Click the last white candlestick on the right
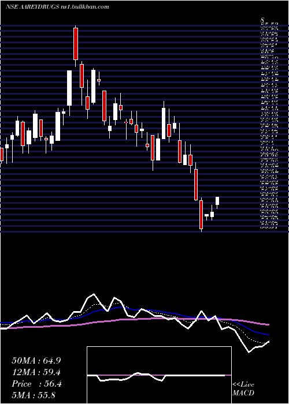Screen dimensions: 289x404 click(217, 201)
